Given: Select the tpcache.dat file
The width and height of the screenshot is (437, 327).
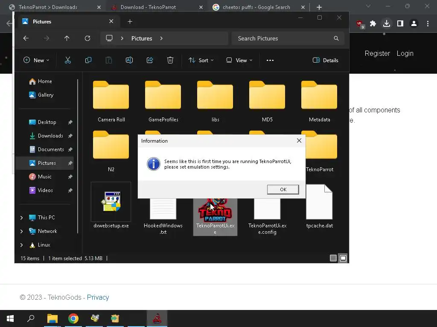Looking at the screenshot, I should [319, 207].
